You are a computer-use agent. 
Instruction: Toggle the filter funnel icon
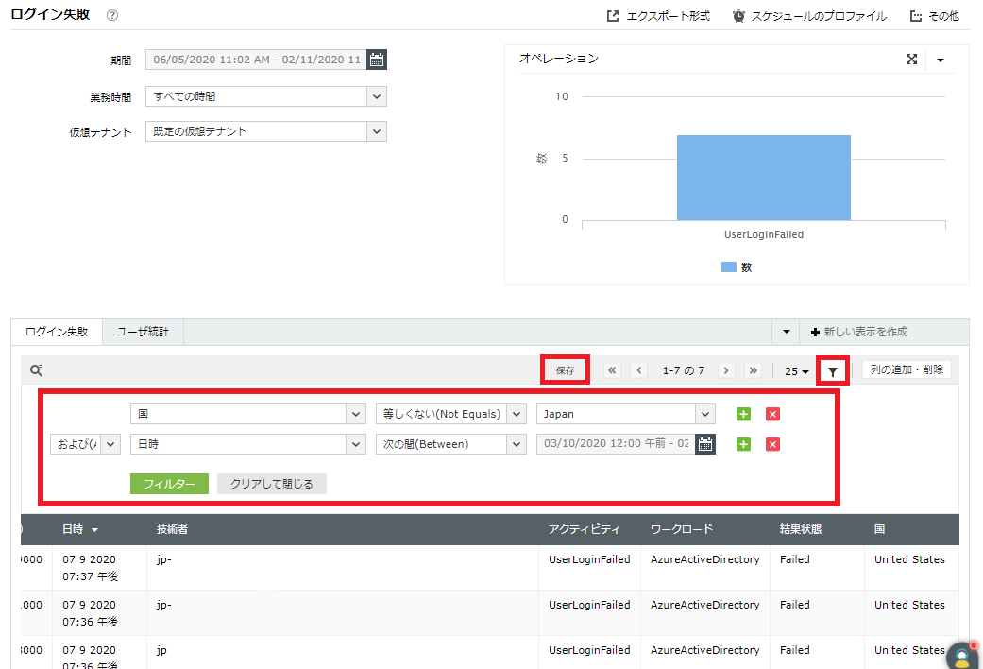(x=833, y=371)
